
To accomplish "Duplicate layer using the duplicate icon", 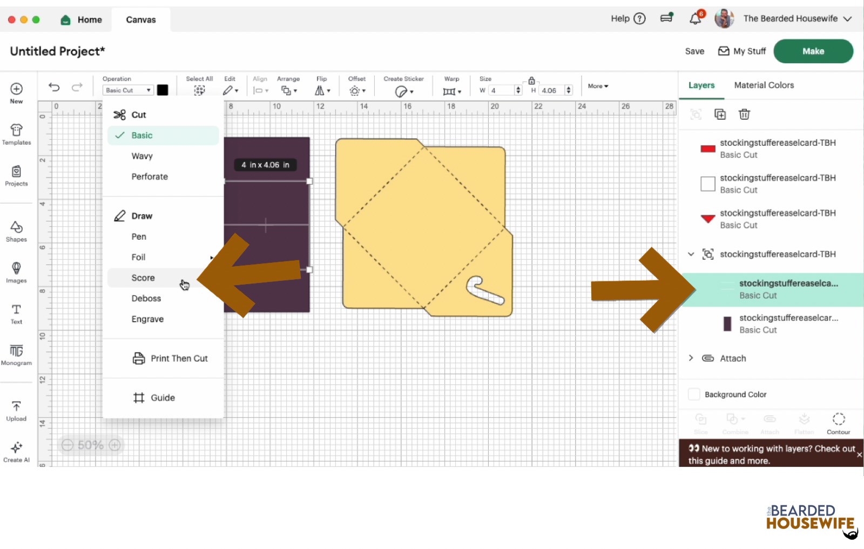I will (720, 114).
